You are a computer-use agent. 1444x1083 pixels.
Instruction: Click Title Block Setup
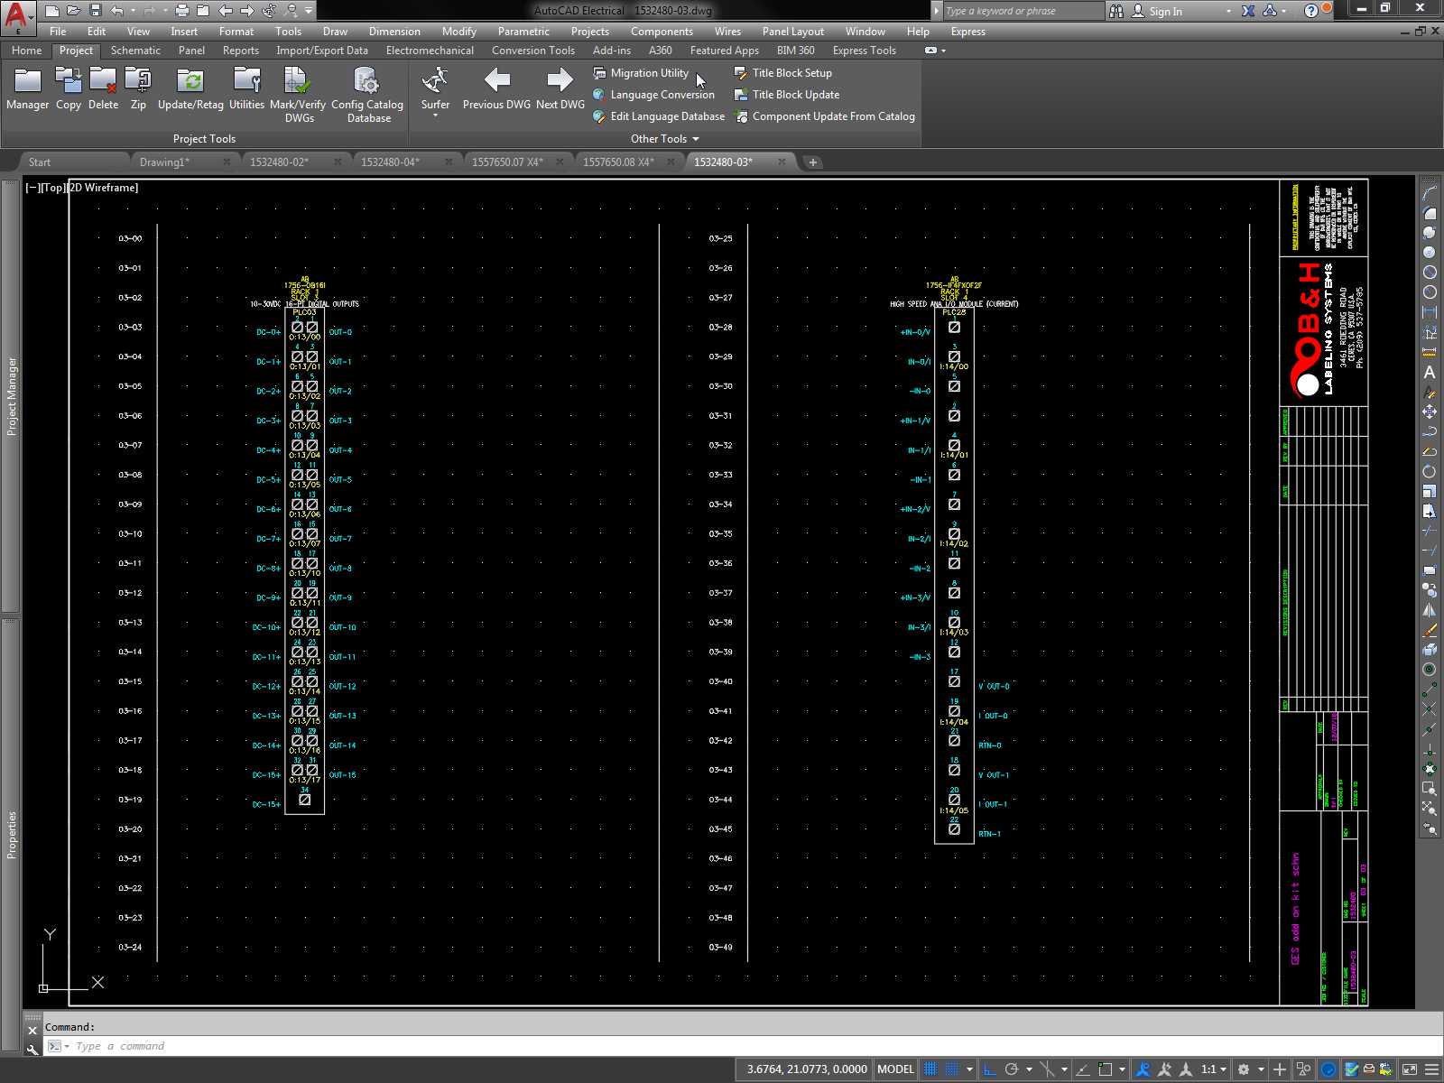tap(791, 73)
